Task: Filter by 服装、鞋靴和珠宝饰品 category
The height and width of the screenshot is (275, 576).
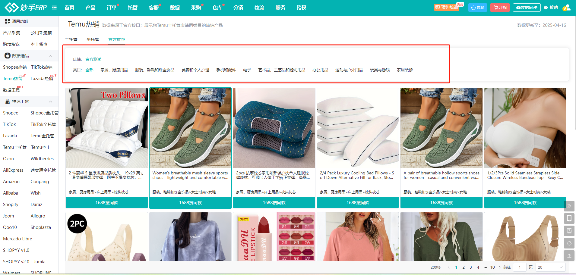Action: tap(155, 70)
